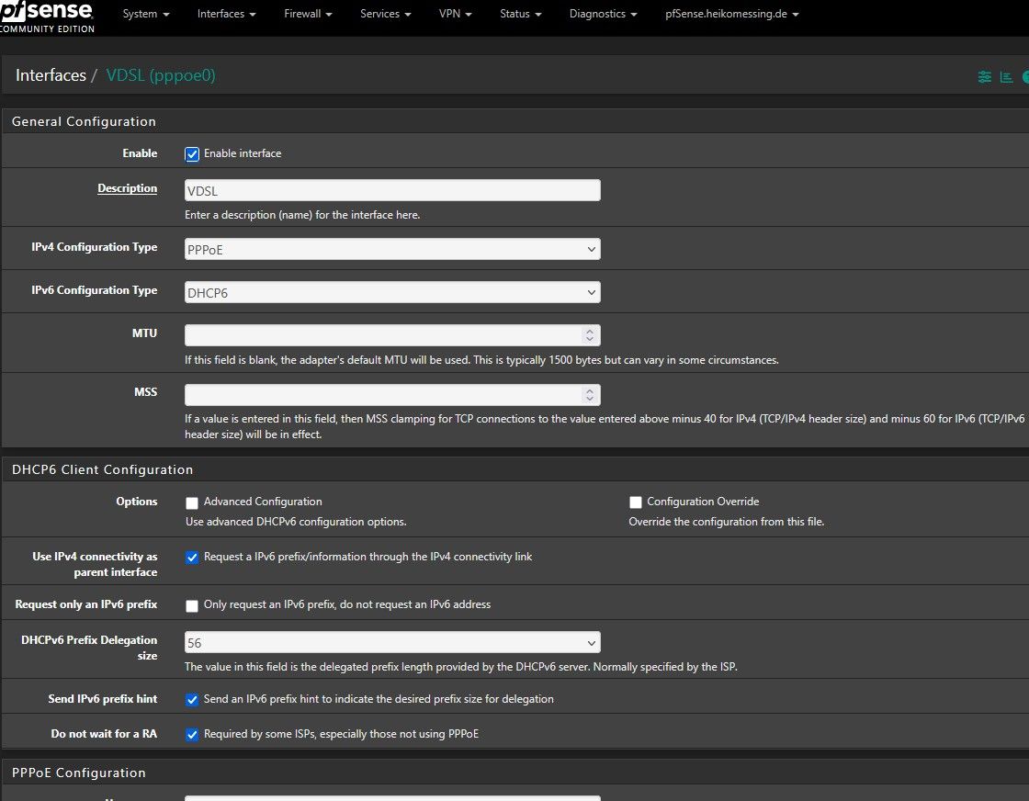Open the related settings sliders icon
The width and height of the screenshot is (1029, 801).
click(984, 77)
